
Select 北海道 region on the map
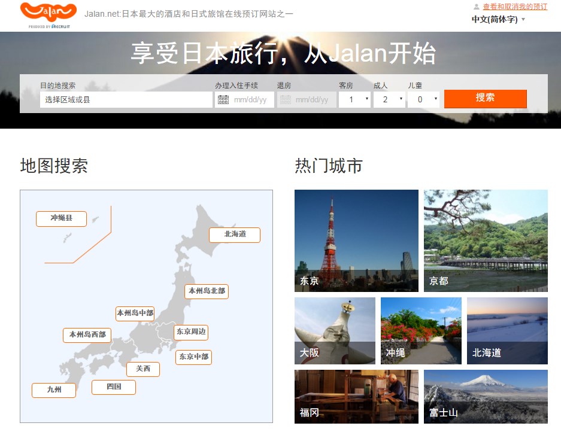tap(235, 235)
